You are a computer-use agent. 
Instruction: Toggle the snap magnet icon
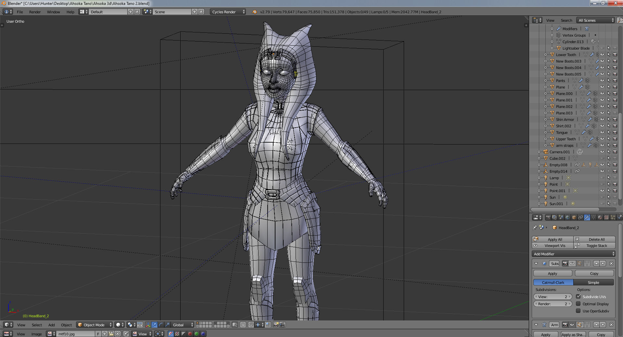(x=251, y=325)
